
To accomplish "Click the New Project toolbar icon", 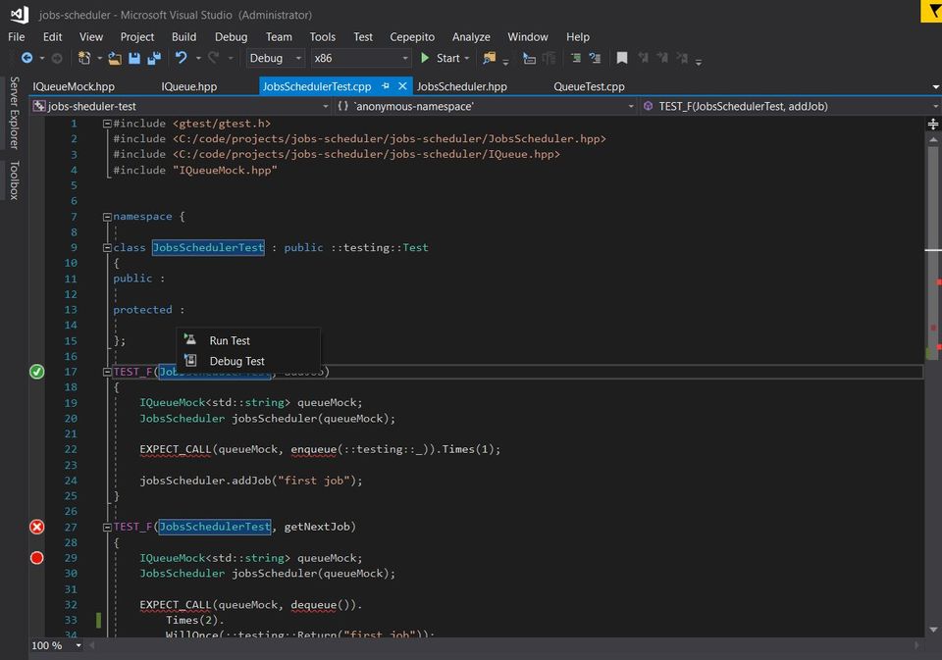I will (x=84, y=58).
